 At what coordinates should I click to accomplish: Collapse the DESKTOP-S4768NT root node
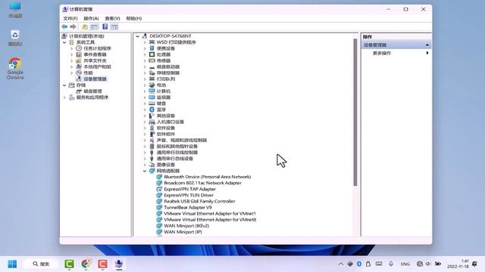coord(138,36)
